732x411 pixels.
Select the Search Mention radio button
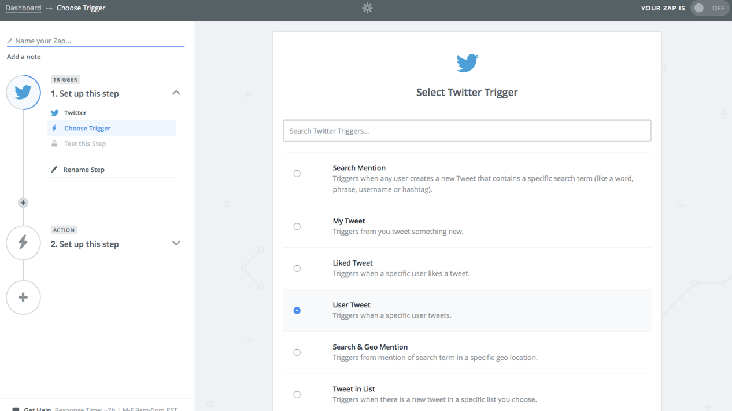(x=297, y=174)
